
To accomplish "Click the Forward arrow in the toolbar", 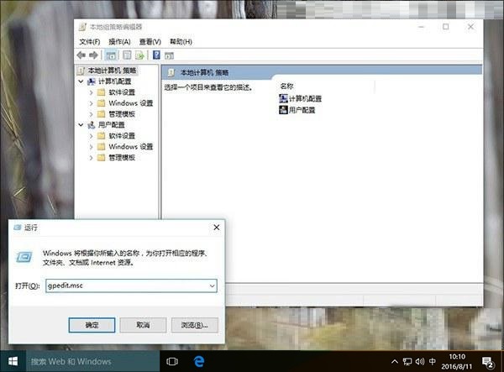I will click(93, 55).
